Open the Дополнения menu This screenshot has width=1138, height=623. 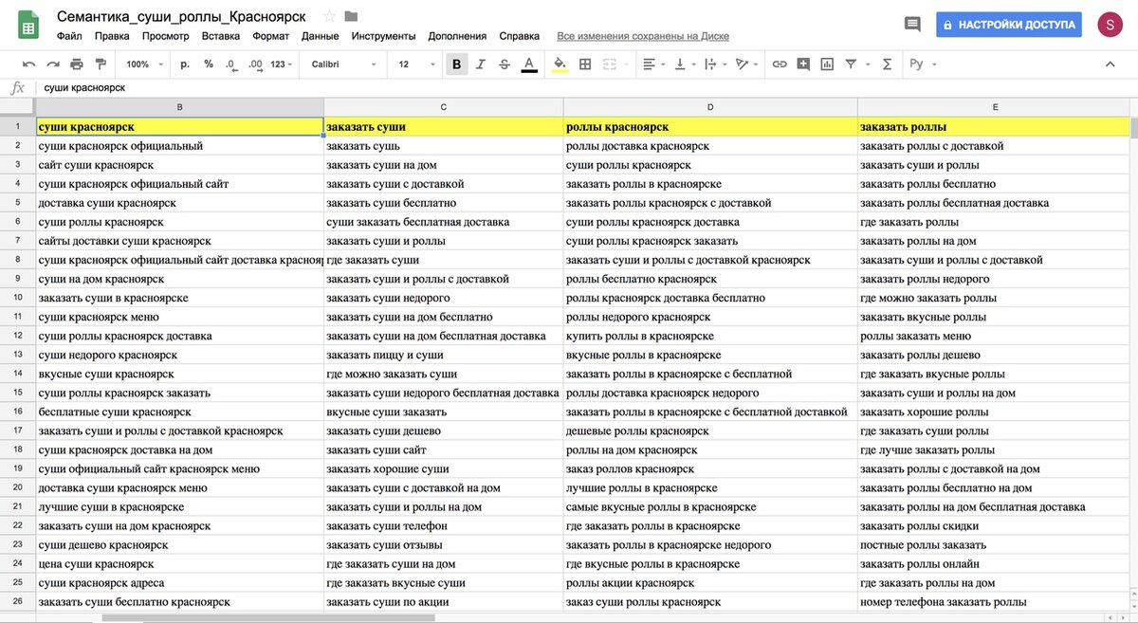(457, 36)
